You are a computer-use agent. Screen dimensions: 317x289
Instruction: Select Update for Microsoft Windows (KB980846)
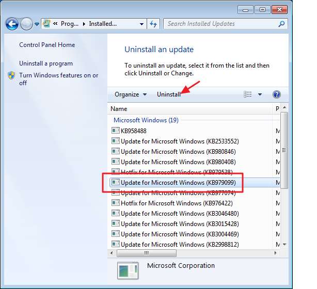[x=194, y=151]
